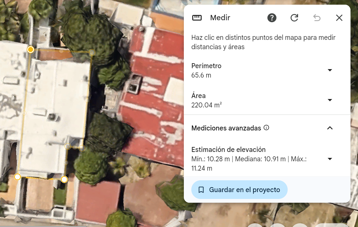This screenshot has height=227, width=358.
Task: Close the Medir panel
Action: 339,18
